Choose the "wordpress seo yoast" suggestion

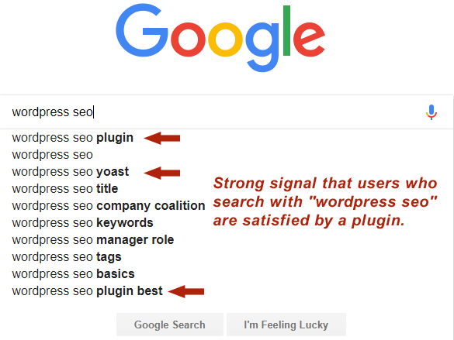tap(71, 172)
